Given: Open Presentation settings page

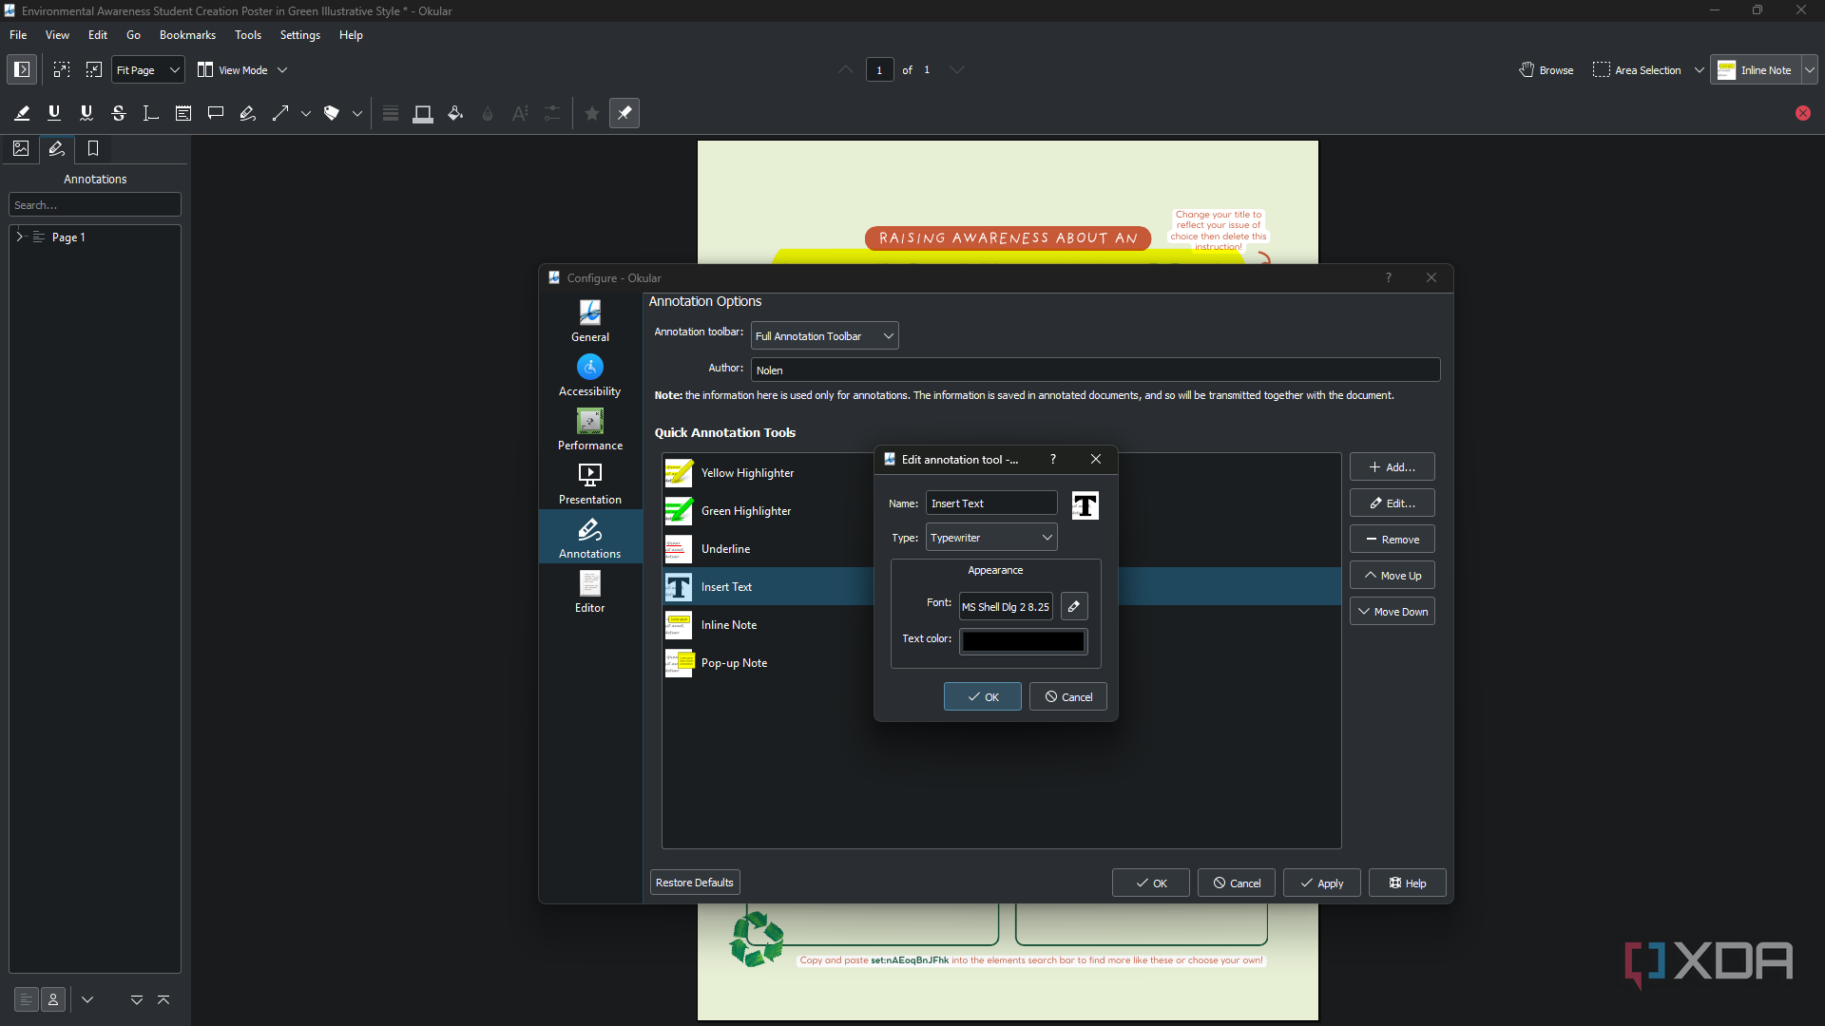Looking at the screenshot, I should (590, 484).
